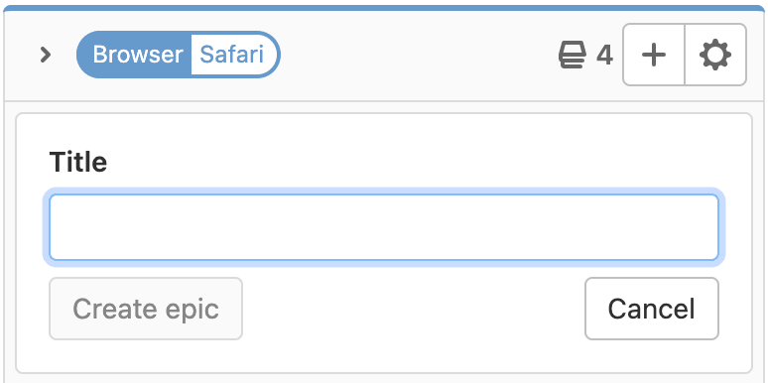Open list settings via gear icon

pos(715,55)
